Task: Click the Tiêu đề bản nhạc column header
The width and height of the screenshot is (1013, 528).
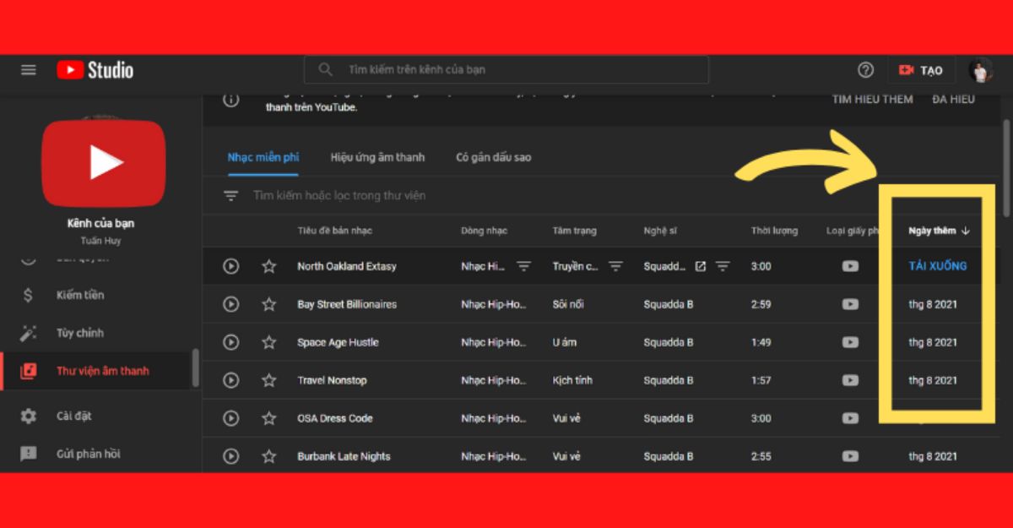Action: click(x=334, y=231)
